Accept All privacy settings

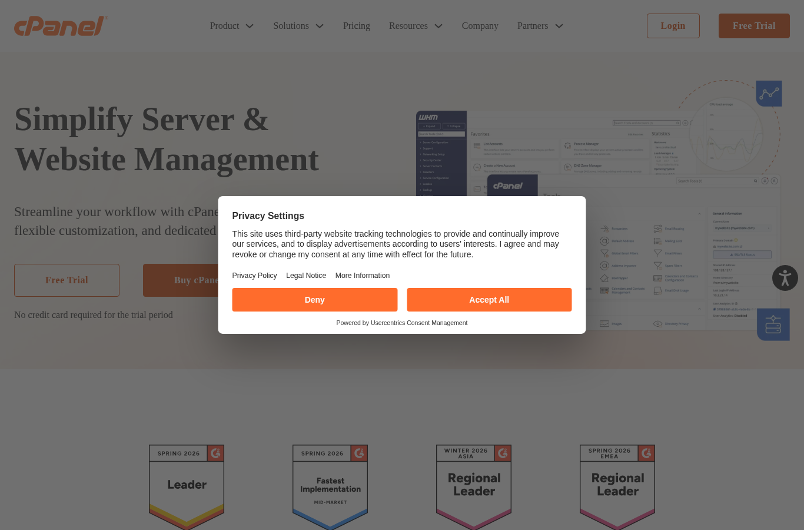coord(489,300)
